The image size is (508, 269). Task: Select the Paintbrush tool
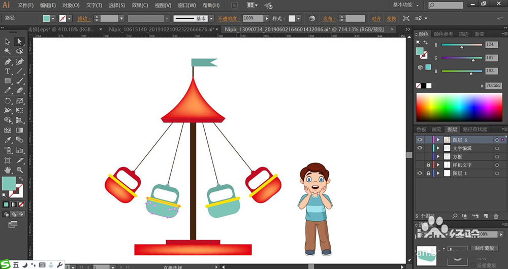click(19, 81)
